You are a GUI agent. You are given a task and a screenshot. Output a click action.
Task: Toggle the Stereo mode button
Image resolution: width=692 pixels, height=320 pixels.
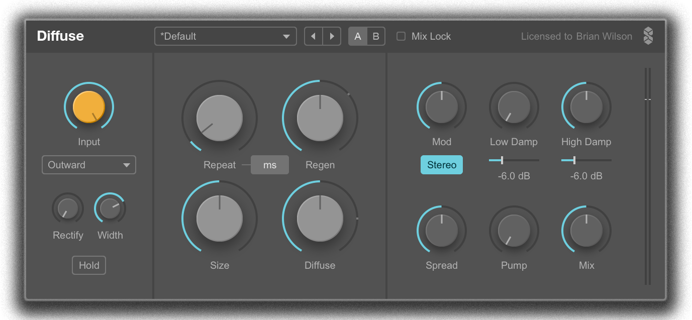click(442, 165)
